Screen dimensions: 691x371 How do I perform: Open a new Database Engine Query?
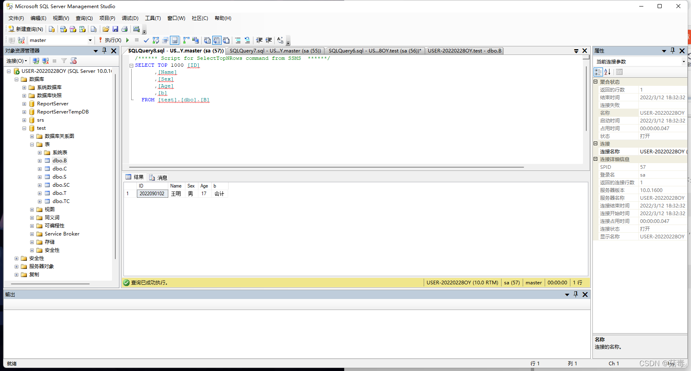tap(52, 29)
